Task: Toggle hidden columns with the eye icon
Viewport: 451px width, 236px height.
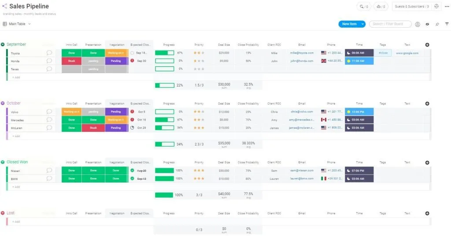Action: (427, 24)
